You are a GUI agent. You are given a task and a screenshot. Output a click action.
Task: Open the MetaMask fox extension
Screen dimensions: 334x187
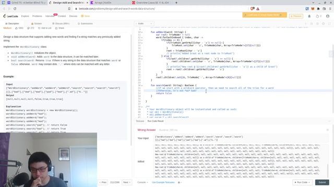(313, 9)
